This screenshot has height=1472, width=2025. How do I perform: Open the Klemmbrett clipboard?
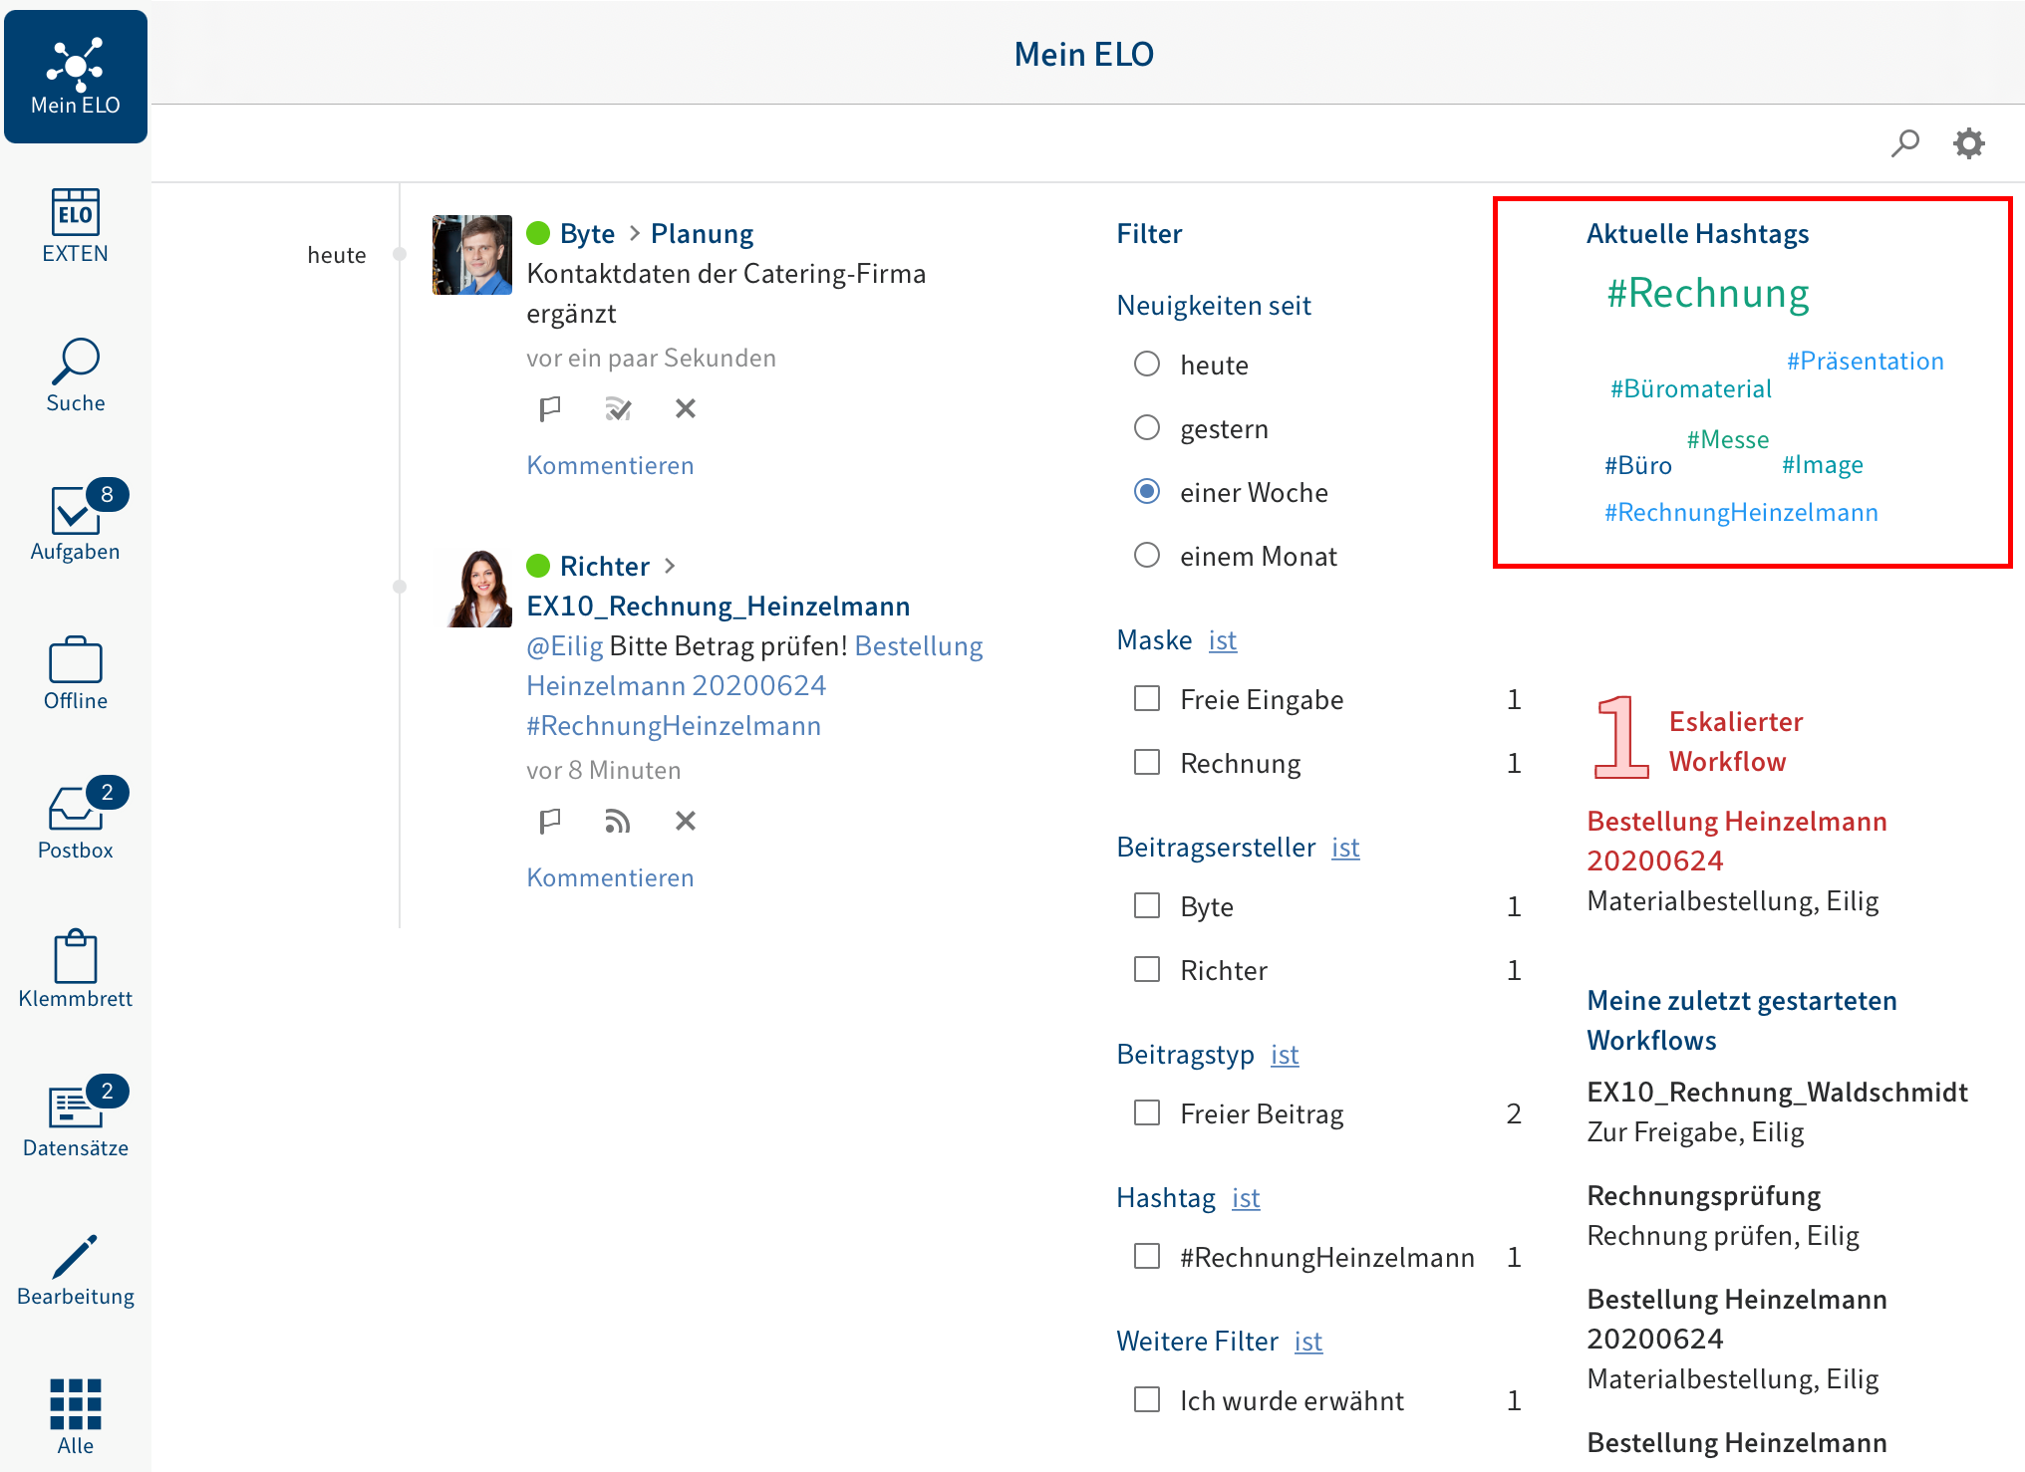pyautogui.click(x=76, y=970)
